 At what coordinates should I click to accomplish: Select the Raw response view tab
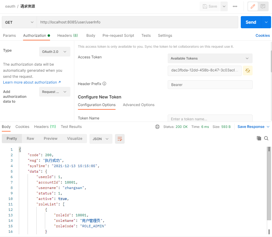tap(30, 139)
